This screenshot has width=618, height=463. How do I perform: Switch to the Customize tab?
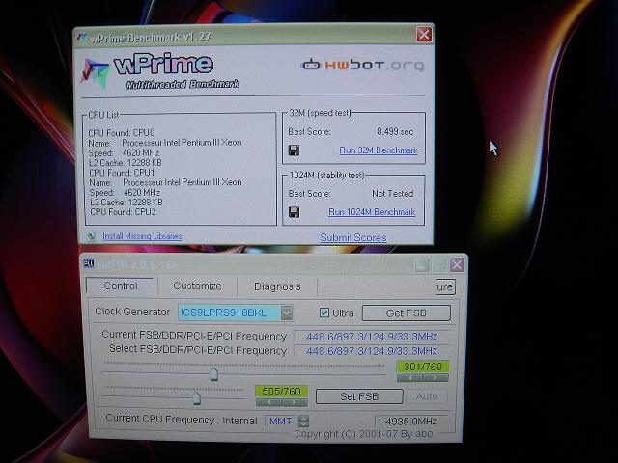[x=197, y=286]
